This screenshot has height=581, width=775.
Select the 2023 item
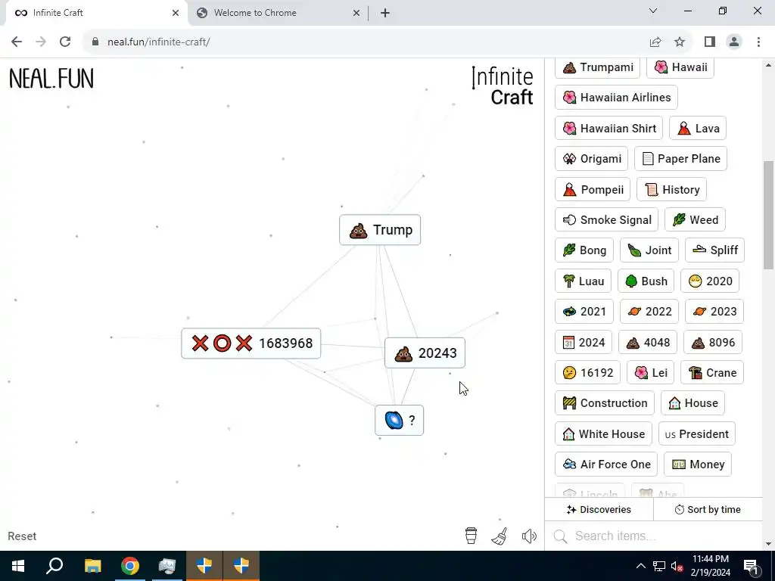(714, 311)
